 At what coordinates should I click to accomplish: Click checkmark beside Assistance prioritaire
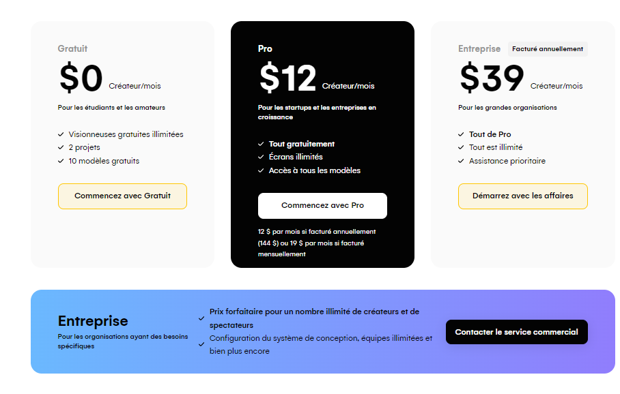pos(461,161)
